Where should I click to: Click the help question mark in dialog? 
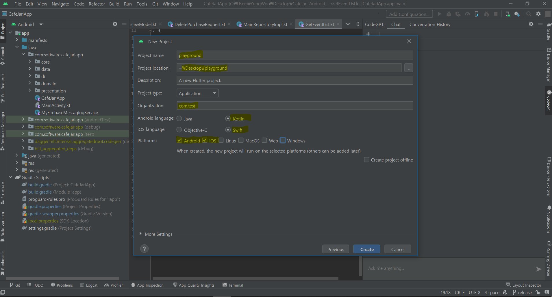pos(144,249)
